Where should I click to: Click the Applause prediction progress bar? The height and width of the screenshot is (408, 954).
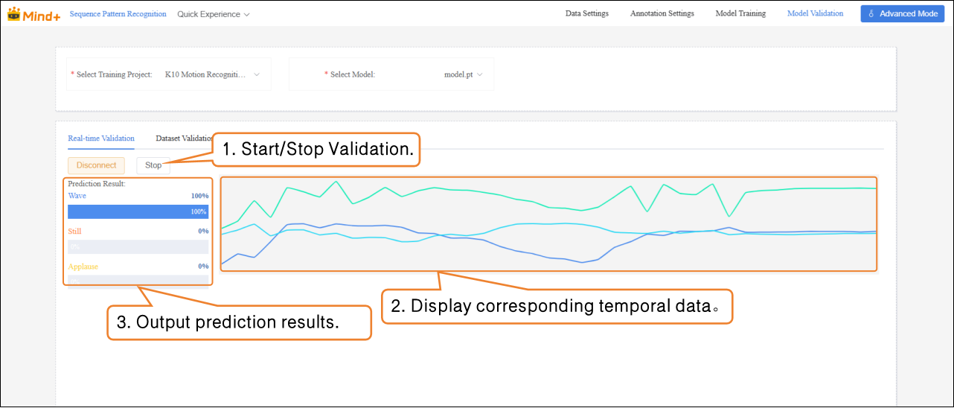138,281
